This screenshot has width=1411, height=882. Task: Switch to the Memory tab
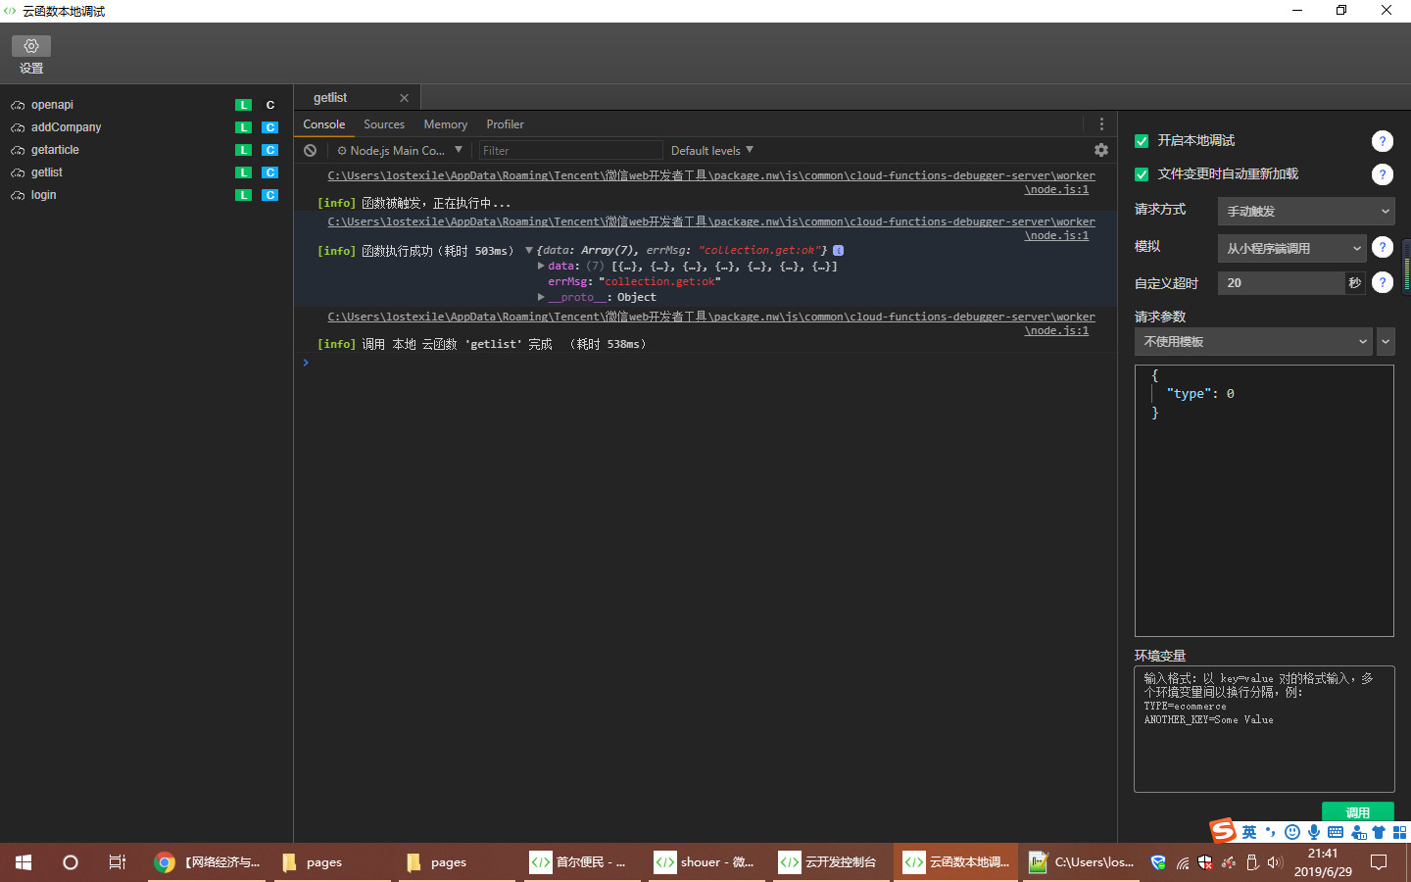pos(445,124)
